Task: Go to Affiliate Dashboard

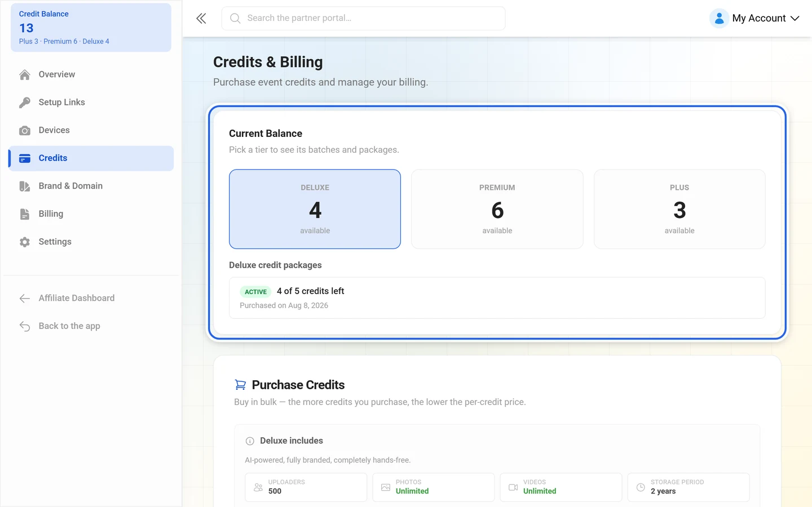Action: coord(91,299)
